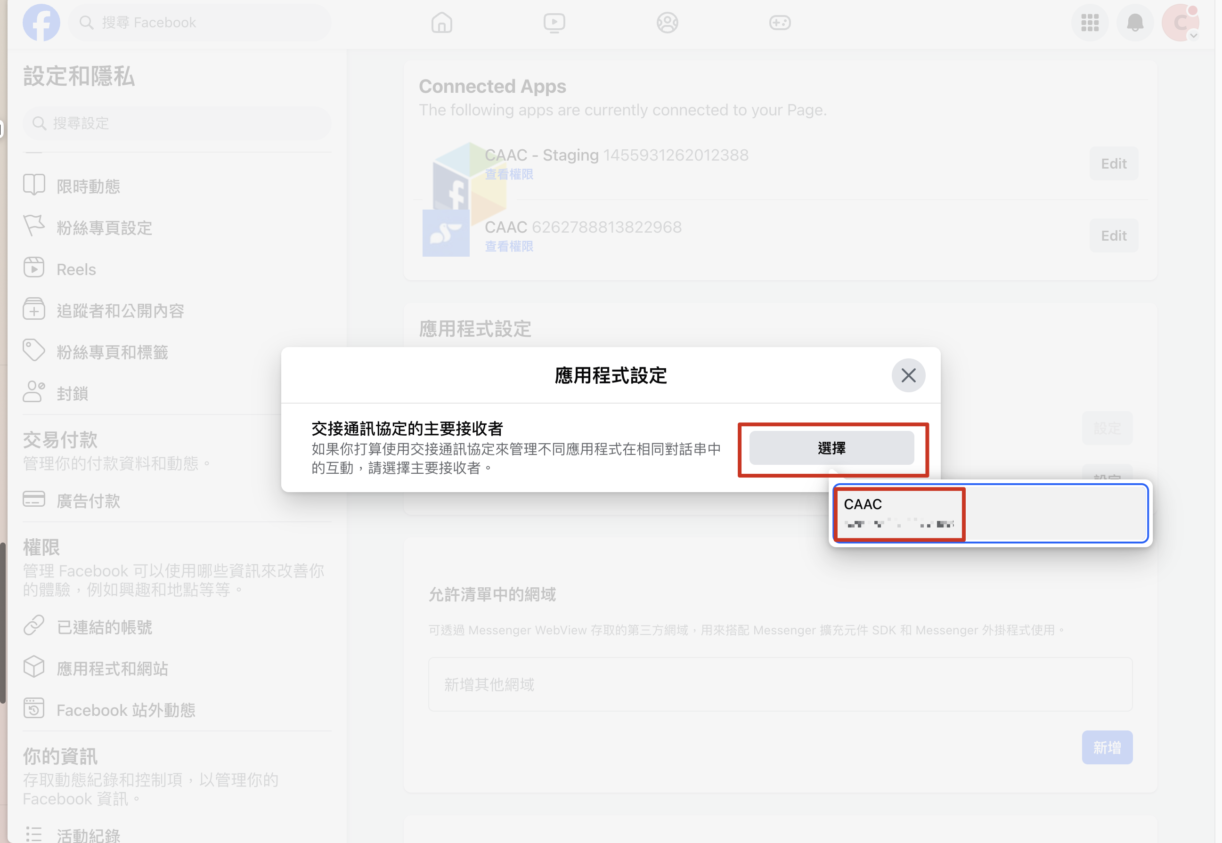Image resolution: width=1222 pixels, height=843 pixels.
Task: Open the Home tab icon
Action: [x=442, y=23]
